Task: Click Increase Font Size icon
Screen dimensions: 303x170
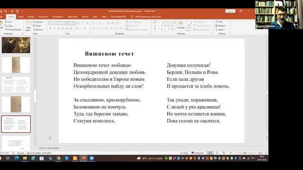Action: tap(79, 23)
